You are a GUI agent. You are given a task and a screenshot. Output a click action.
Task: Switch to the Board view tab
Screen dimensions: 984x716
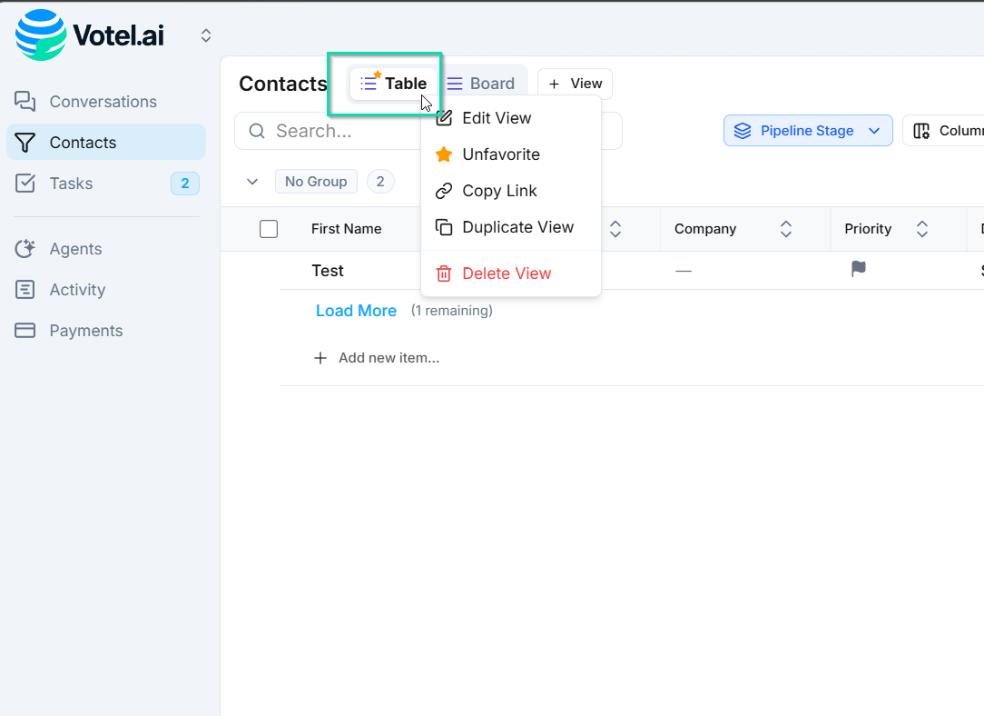(481, 84)
